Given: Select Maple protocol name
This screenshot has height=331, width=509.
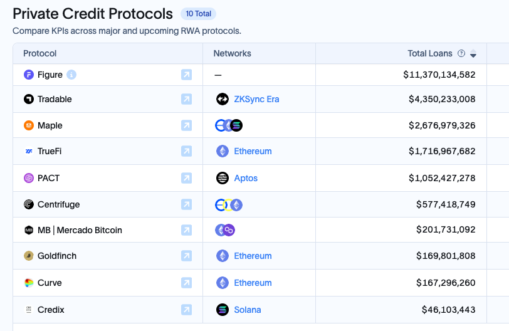Looking at the screenshot, I should click(x=50, y=125).
